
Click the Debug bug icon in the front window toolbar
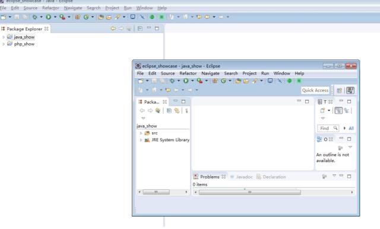(172, 81)
